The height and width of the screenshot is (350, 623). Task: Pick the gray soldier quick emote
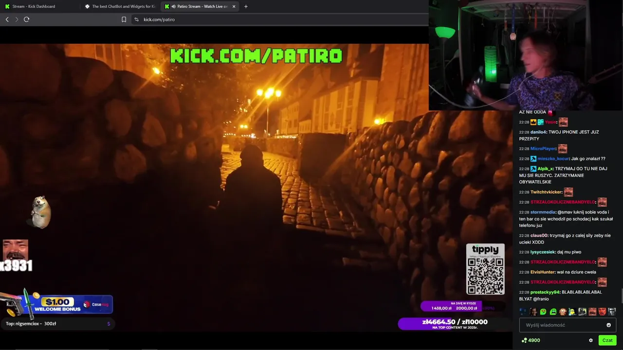coord(582,312)
